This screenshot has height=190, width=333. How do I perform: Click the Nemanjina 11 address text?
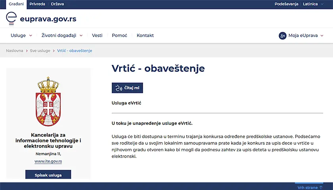coord(48,154)
